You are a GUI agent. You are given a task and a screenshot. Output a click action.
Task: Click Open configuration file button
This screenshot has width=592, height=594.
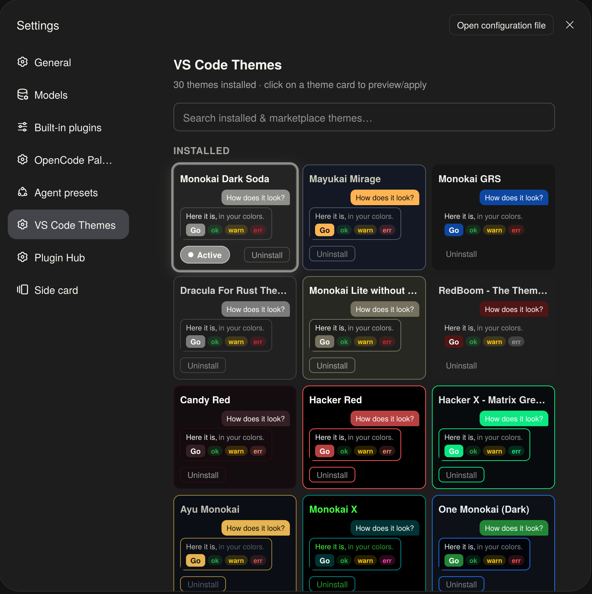click(501, 25)
